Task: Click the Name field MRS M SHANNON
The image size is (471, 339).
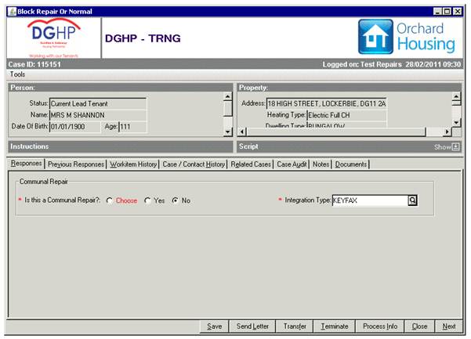Action: coord(98,115)
